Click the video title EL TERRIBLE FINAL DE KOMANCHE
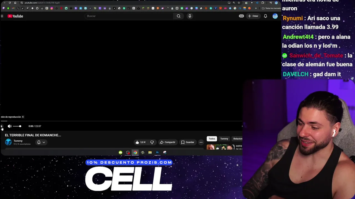Image resolution: width=355 pixels, height=199 pixels. click(x=33, y=135)
